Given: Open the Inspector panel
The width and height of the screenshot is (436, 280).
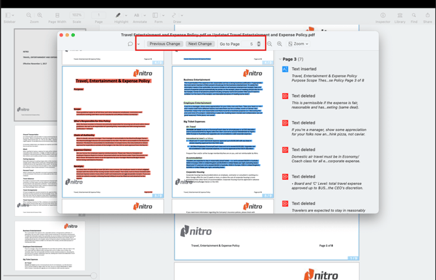Looking at the screenshot, I should (383, 16).
